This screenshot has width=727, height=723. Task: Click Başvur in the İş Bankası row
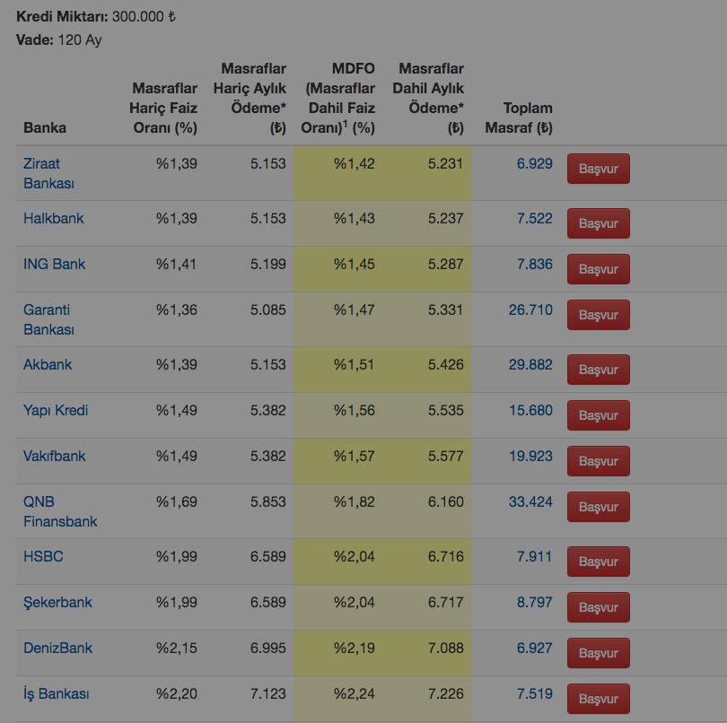pos(598,699)
